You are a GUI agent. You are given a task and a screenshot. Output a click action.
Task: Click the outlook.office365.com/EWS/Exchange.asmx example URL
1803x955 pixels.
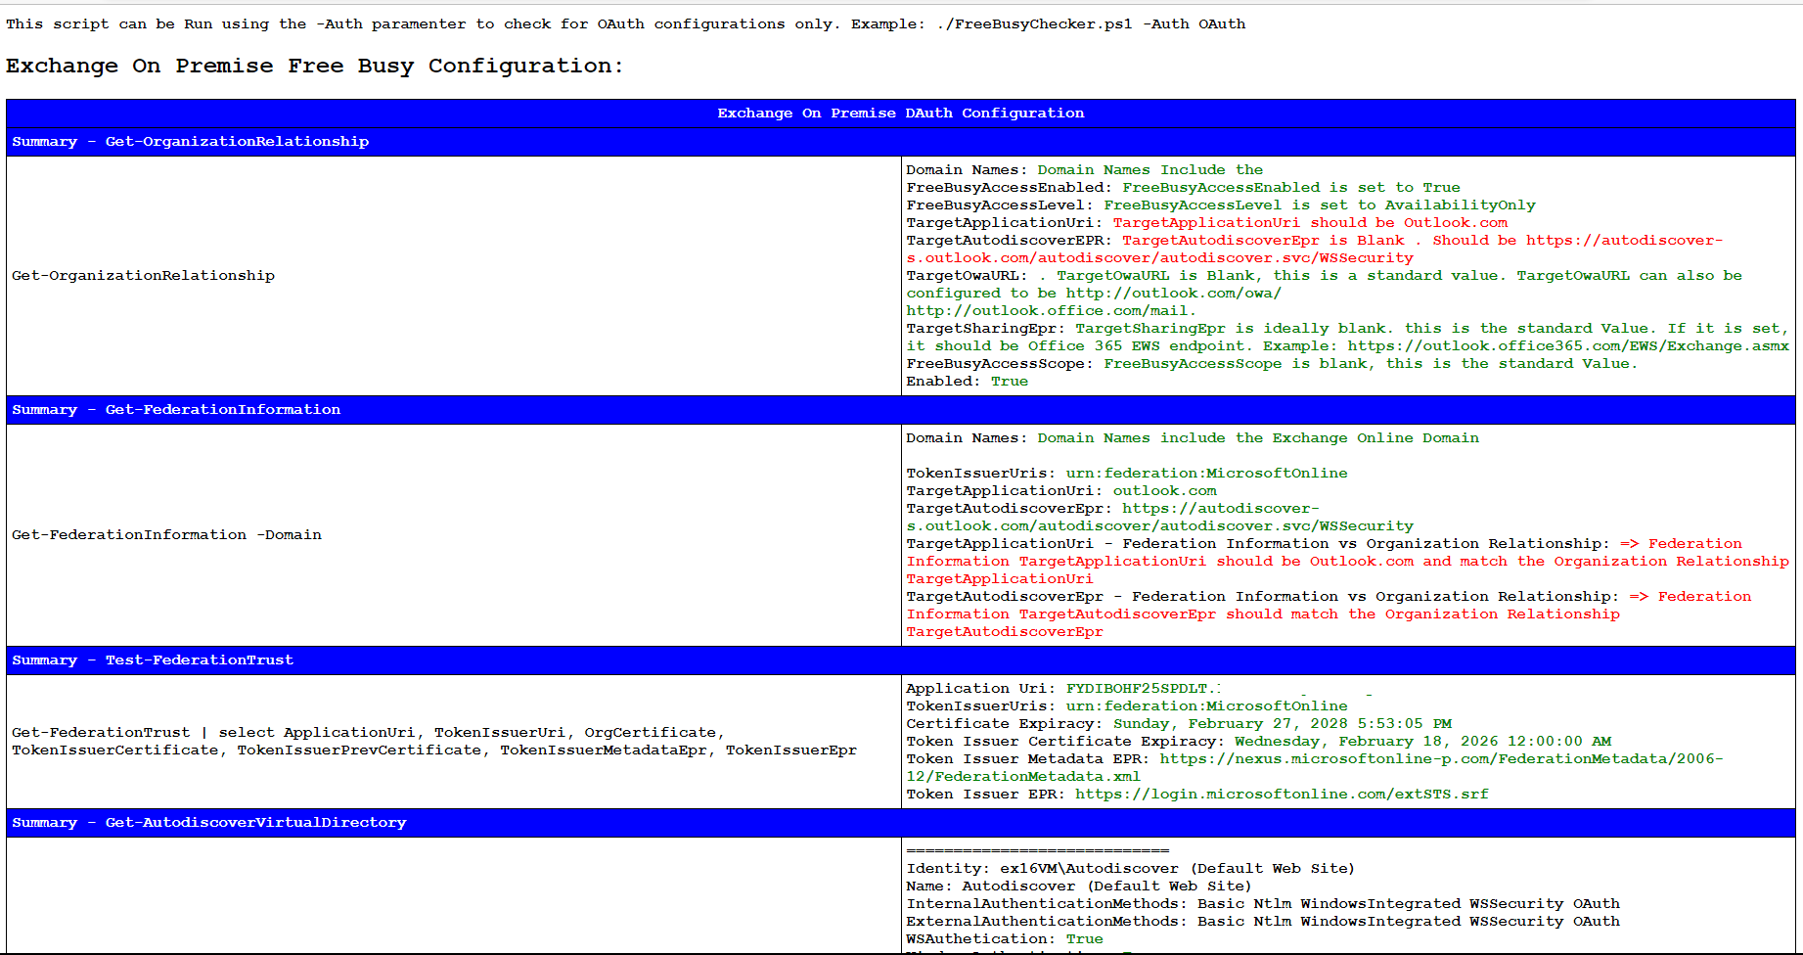(x=1567, y=346)
